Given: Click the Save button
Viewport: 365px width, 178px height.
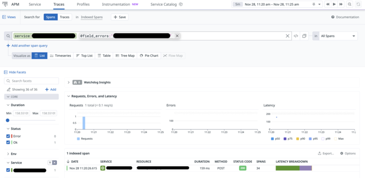Looking at the screenshot, I should pyautogui.click(x=120, y=17).
